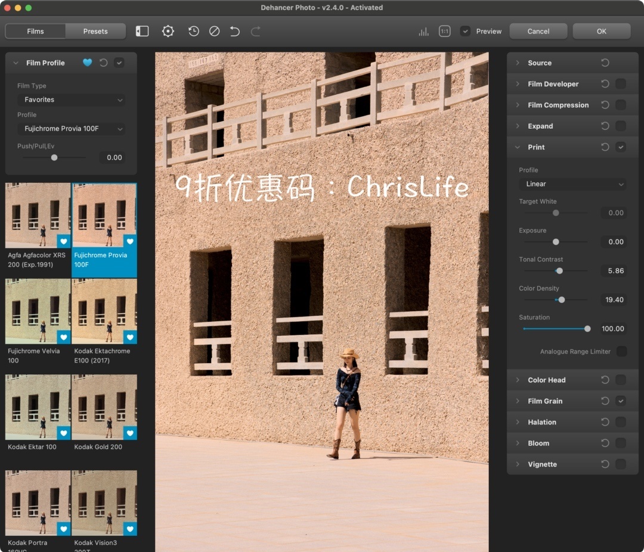The width and height of the screenshot is (644, 552).
Task: Click the Exposure value field in Print
Action: click(614, 242)
